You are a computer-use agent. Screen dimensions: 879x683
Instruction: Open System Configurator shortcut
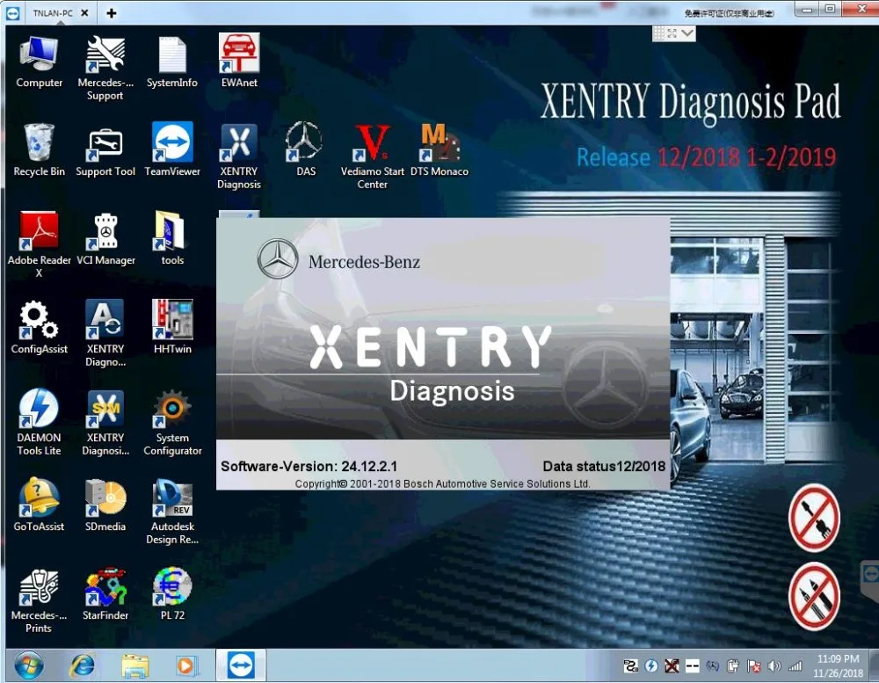pyautogui.click(x=172, y=423)
